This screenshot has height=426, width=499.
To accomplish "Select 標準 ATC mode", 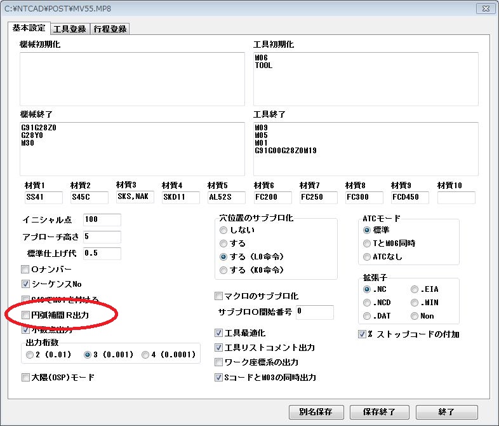I will (x=366, y=230).
